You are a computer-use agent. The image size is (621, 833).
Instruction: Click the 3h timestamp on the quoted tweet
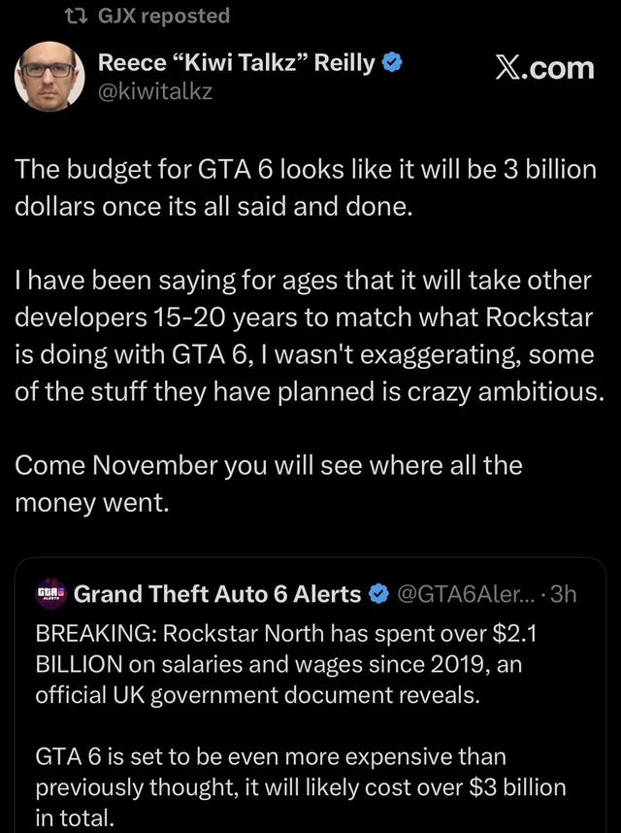(x=565, y=593)
